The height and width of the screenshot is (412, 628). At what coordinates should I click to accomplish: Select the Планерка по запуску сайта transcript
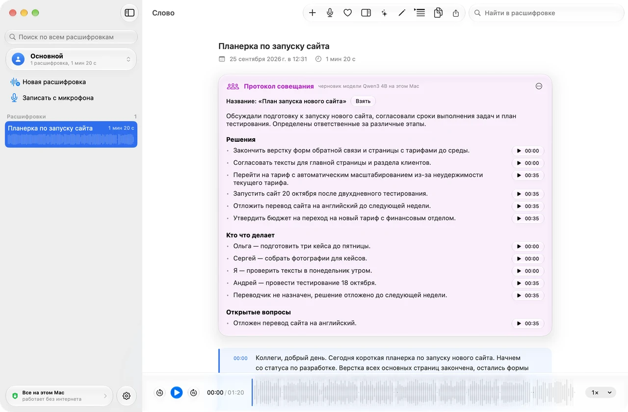71,134
